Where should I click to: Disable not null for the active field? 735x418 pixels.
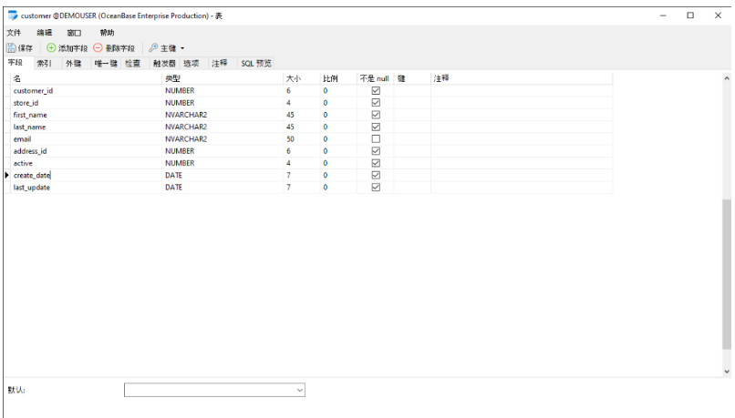pos(375,163)
